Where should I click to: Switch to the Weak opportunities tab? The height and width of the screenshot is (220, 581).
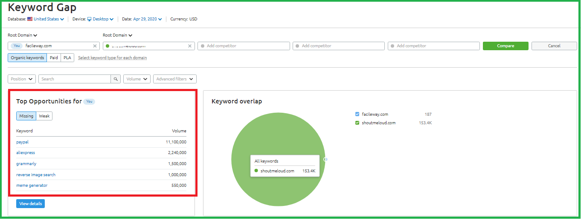pyautogui.click(x=44, y=116)
